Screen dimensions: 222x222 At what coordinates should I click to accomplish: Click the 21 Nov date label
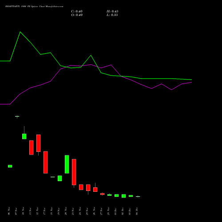(73, 211)
